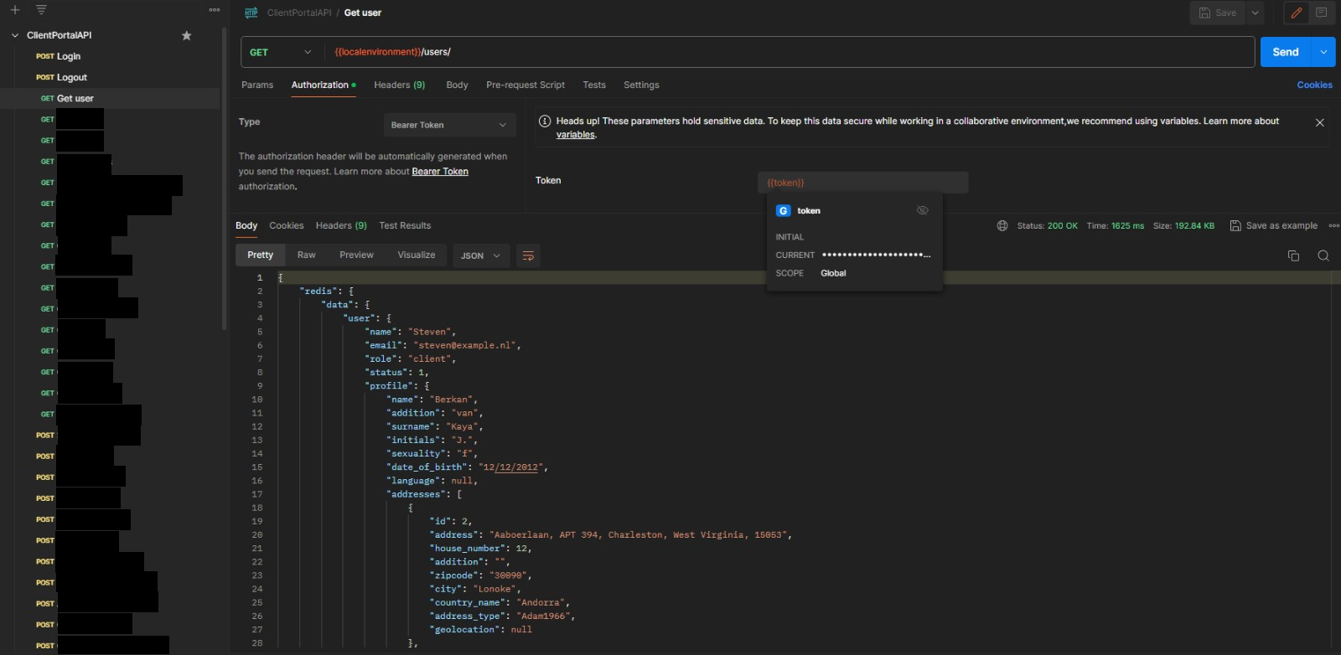Open the request Body tab
The image size is (1341, 655).
point(457,85)
